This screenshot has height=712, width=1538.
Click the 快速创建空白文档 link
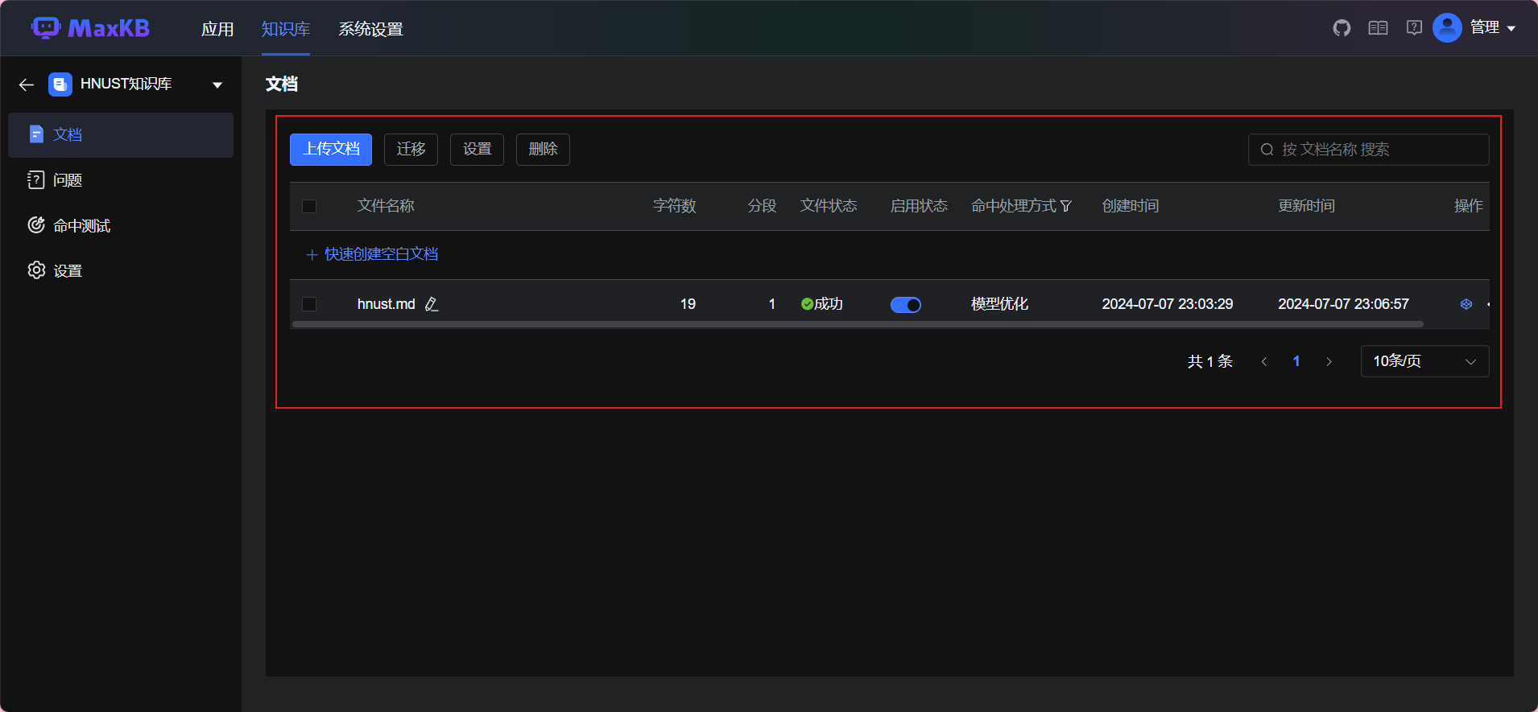(x=380, y=254)
